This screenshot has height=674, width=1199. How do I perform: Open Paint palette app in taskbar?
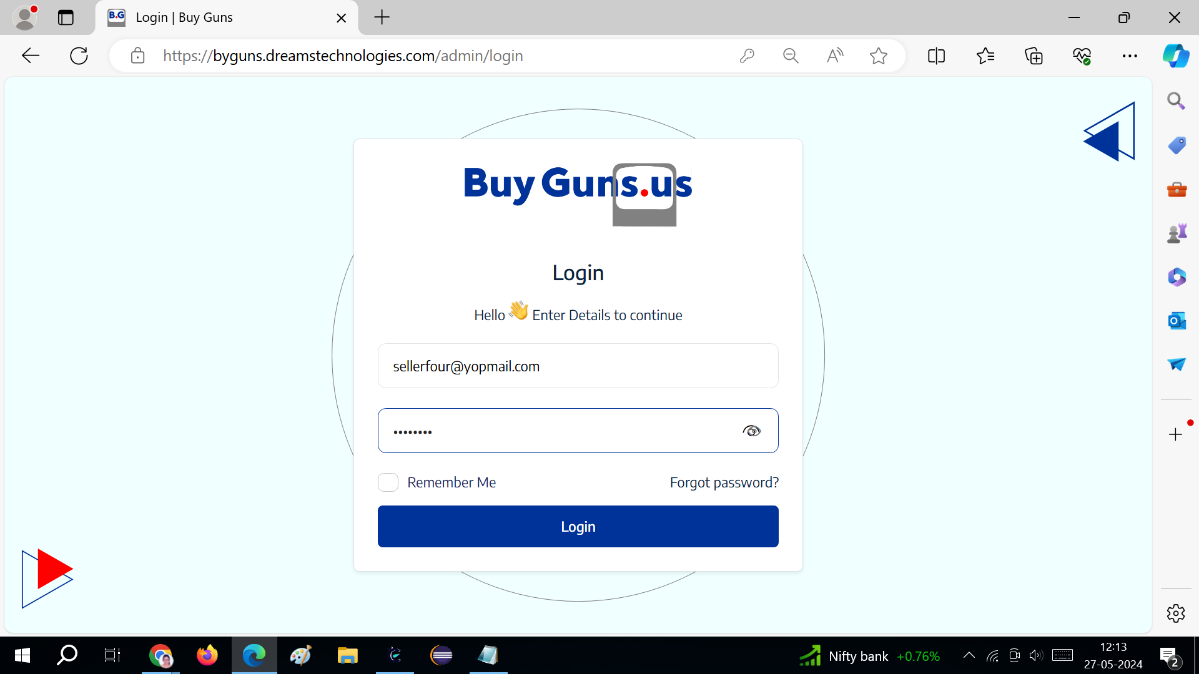(300, 655)
